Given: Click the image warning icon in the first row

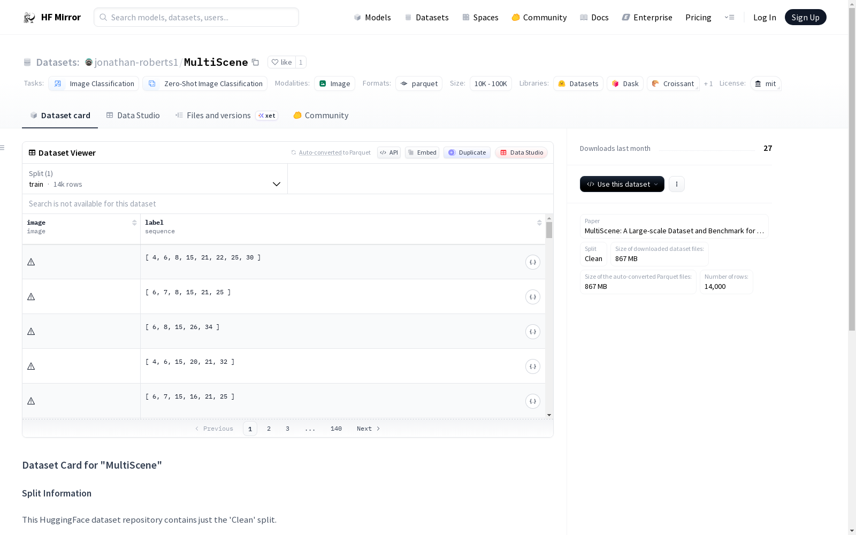Looking at the screenshot, I should pyautogui.click(x=31, y=262).
